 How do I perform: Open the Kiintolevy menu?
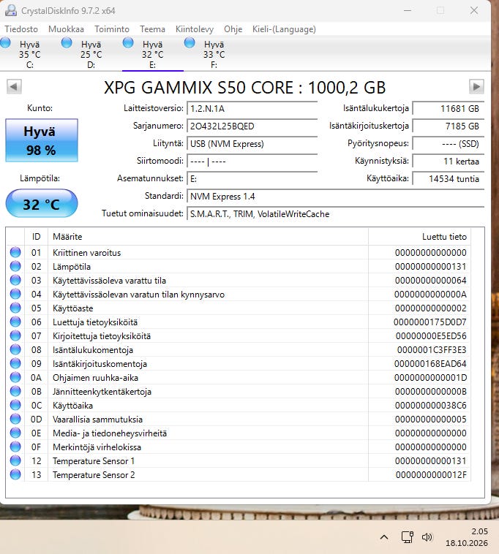click(195, 29)
